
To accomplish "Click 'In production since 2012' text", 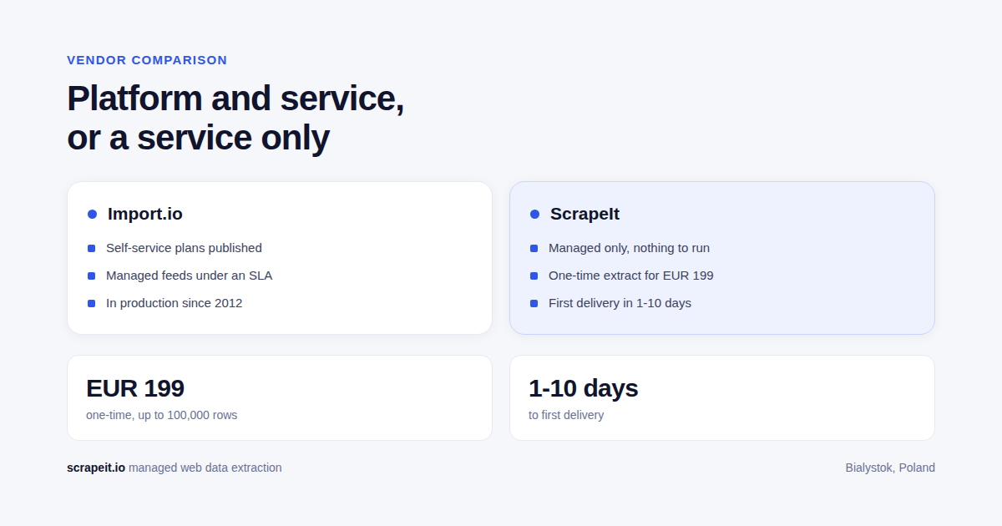I will pyautogui.click(x=174, y=303).
